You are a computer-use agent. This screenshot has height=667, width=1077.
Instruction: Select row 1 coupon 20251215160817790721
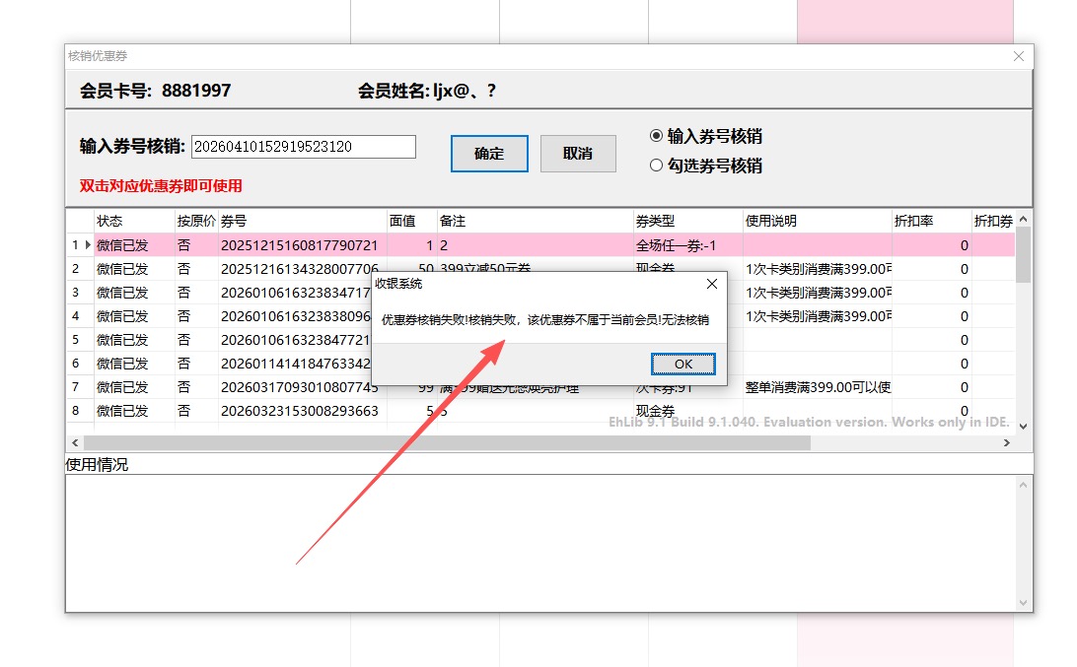(x=299, y=245)
